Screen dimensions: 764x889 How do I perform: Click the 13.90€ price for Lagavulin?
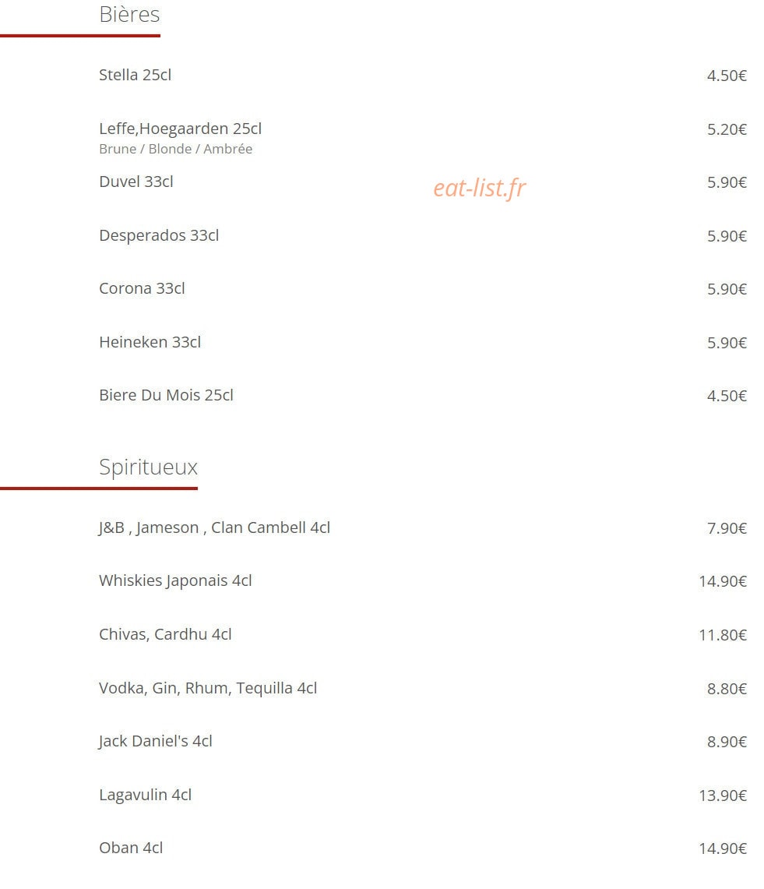point(723,796)
